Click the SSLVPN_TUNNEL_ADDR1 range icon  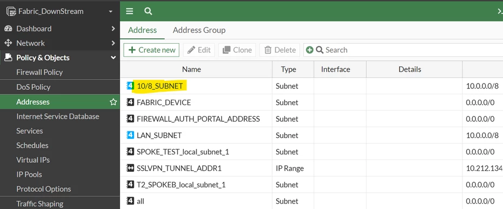pos(130,168)
